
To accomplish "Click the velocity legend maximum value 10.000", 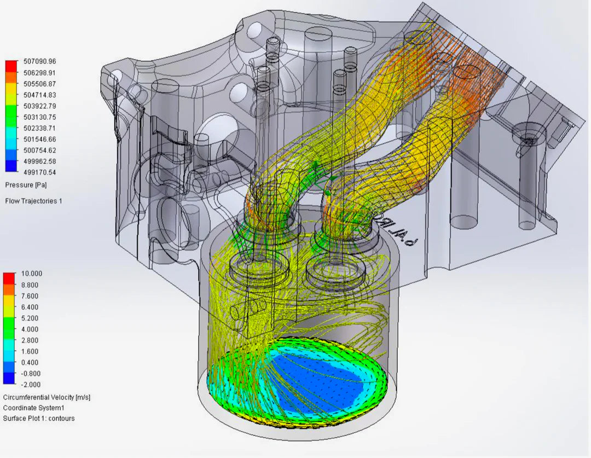I will [31, 274].
